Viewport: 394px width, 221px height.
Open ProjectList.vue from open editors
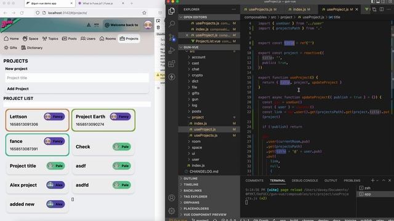209,41
